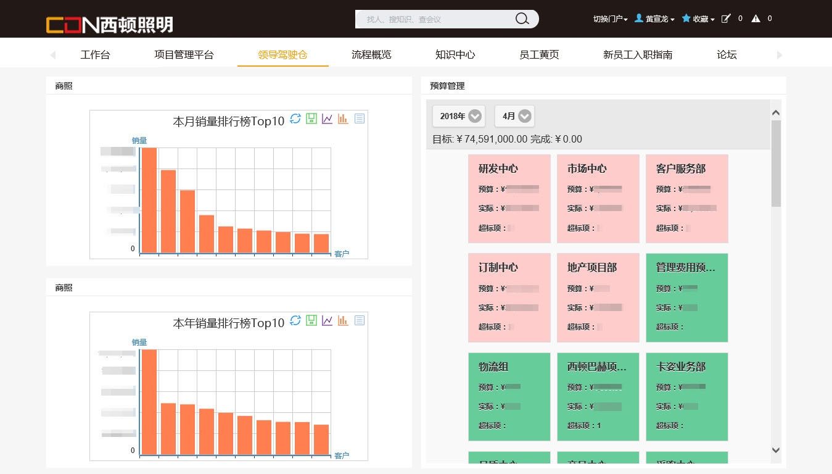Click the budget panel scrollbar up arrow

[x=776, y=112]
